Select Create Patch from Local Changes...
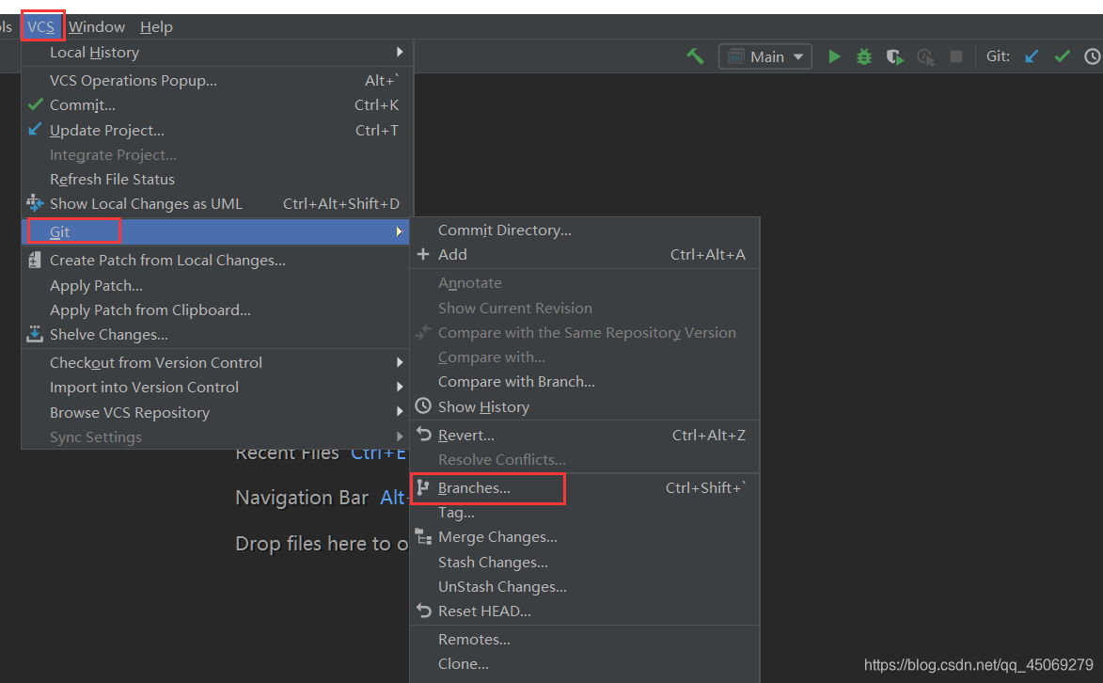Screen dimensions: 1103x683 click(x=216, y=260)
